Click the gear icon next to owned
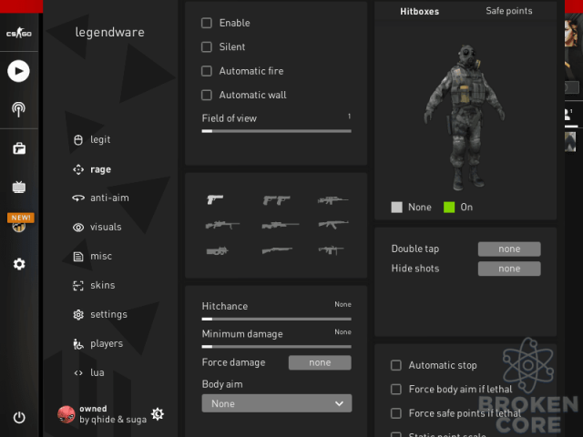The width and height of the screenshot is (583, 437). [158, 414]
